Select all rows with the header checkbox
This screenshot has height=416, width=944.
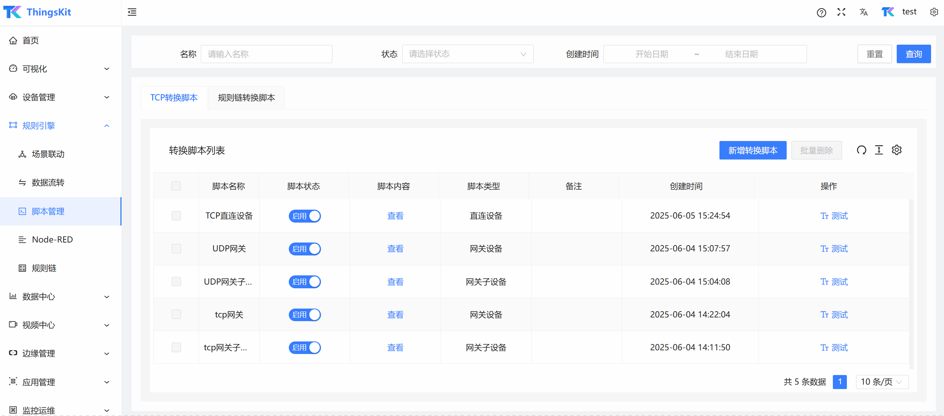(176, 186)
